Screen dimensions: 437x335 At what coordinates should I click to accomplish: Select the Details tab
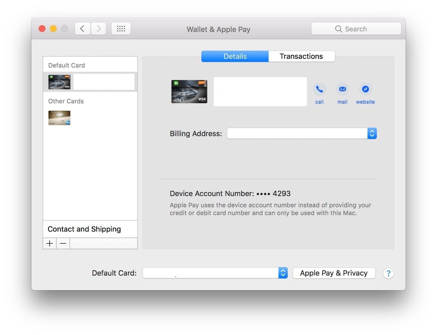click(x=235, y=56)
